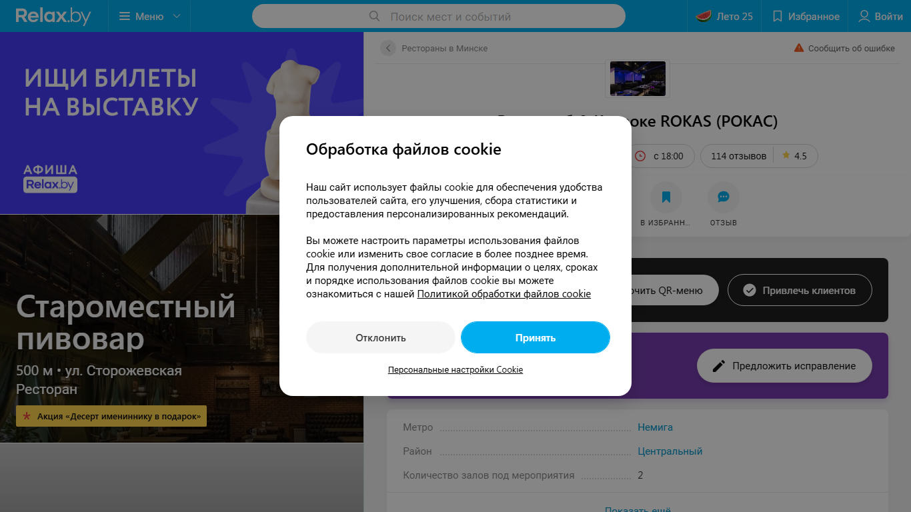Go back via the left arrow icon
Image resolution: width=911 pixels, height=512 pixels.
[388, 48]
